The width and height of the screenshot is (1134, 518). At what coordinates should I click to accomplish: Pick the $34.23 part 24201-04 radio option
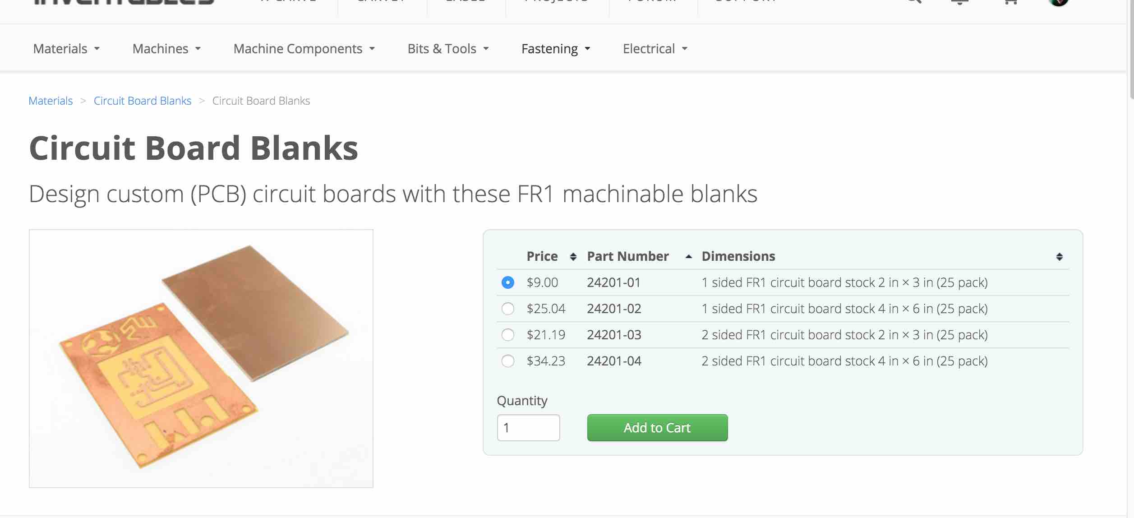pos(507,361)
